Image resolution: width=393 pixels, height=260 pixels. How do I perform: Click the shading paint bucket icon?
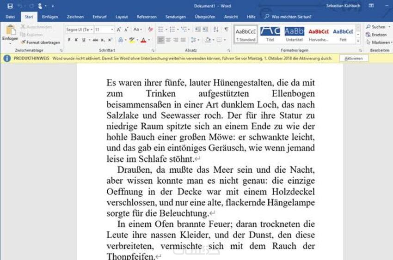pos(208,40)
